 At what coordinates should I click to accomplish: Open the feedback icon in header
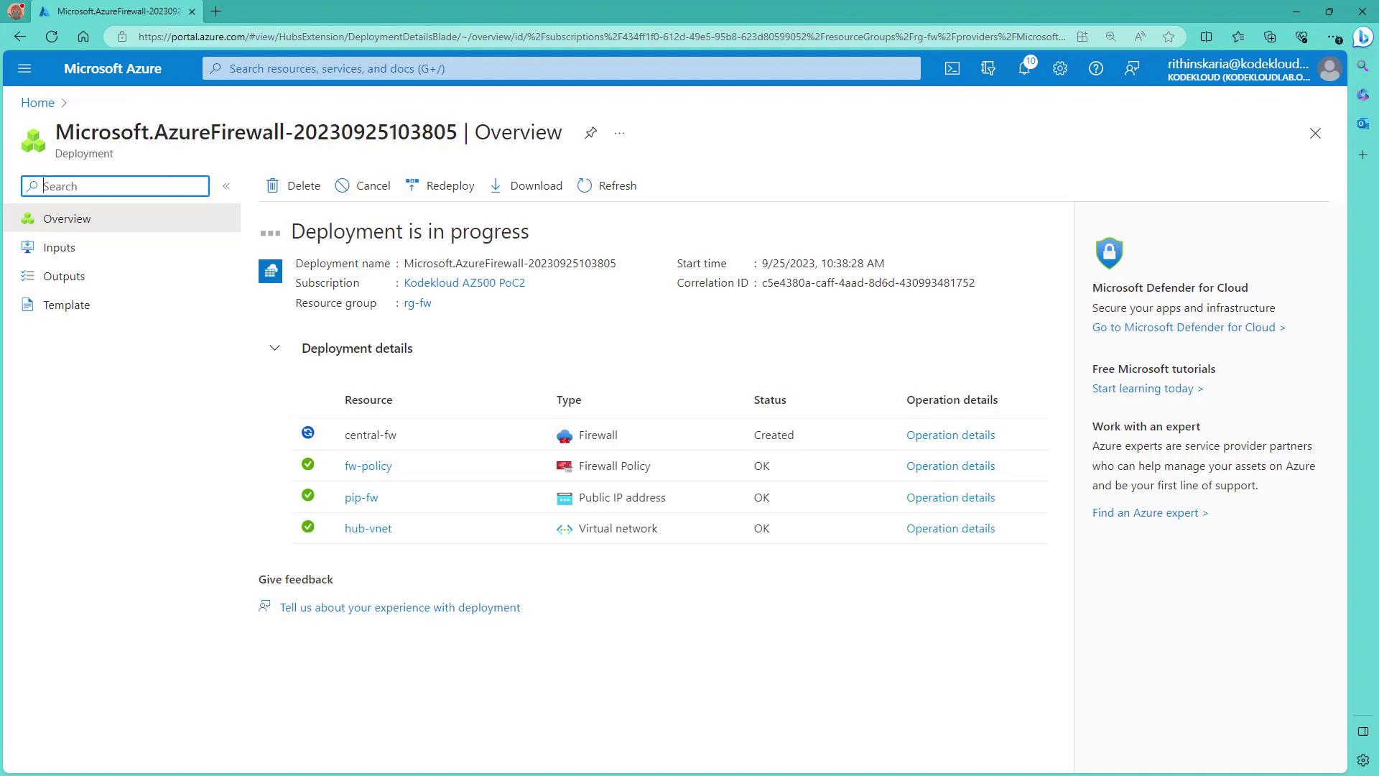pyautogui.click(x=1132, y=69)
